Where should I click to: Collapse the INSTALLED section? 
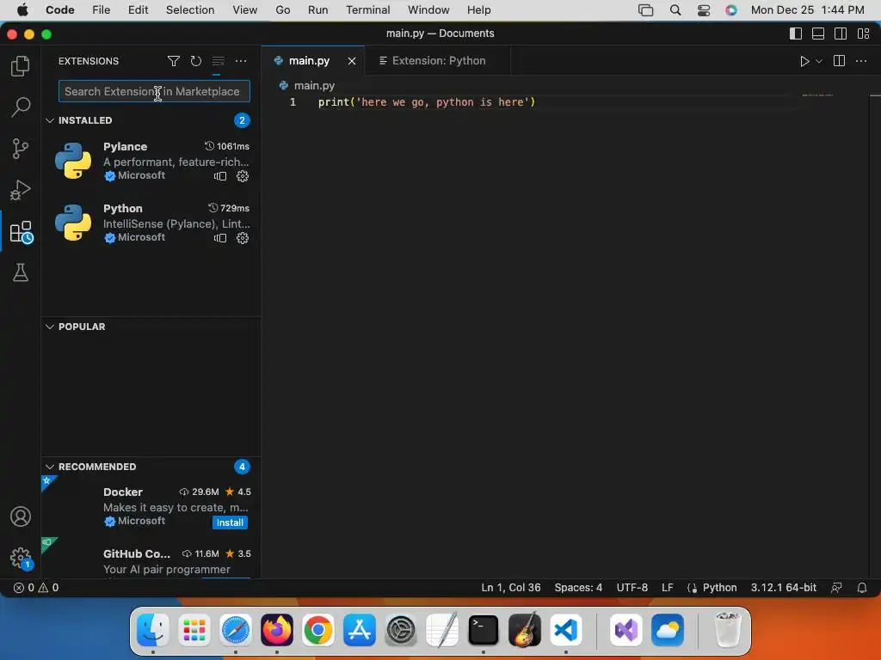(x=49, y=120)
